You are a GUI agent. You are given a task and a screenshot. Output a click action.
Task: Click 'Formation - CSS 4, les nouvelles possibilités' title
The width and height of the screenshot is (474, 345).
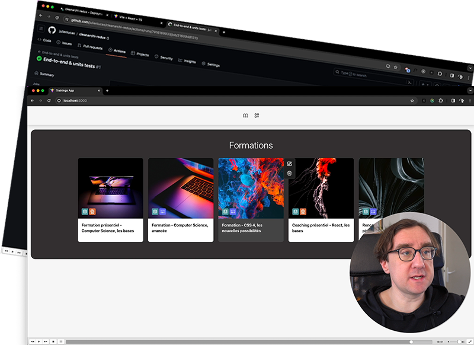[242, 228]
